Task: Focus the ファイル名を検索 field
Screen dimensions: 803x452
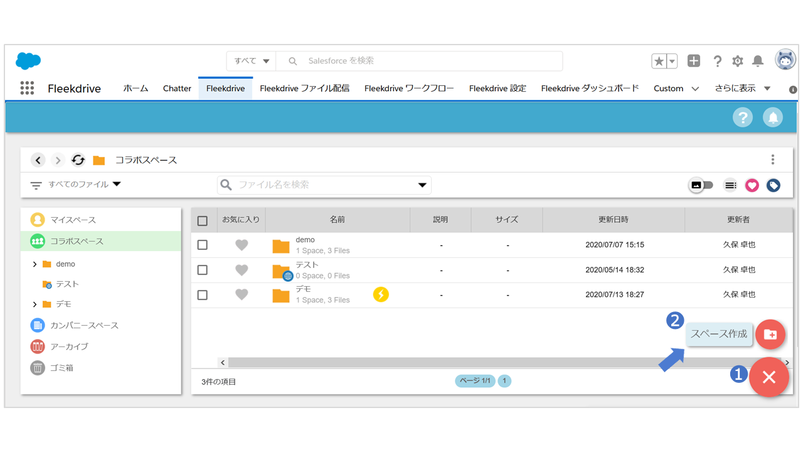Action: click(324, 185)
